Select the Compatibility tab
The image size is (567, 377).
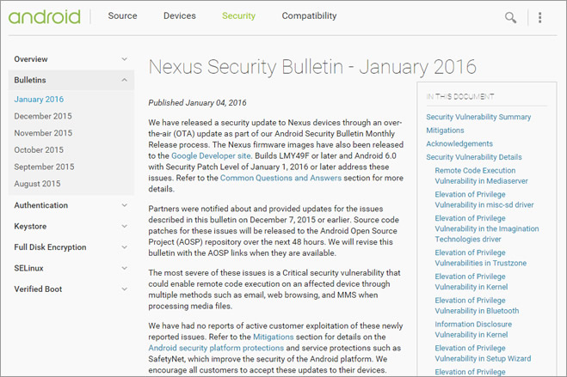309,15
